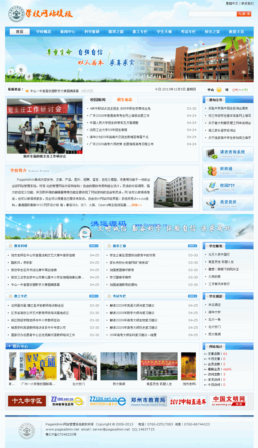
Task: Open 郑州市教育局 partner banner
Action: [148, 401]
